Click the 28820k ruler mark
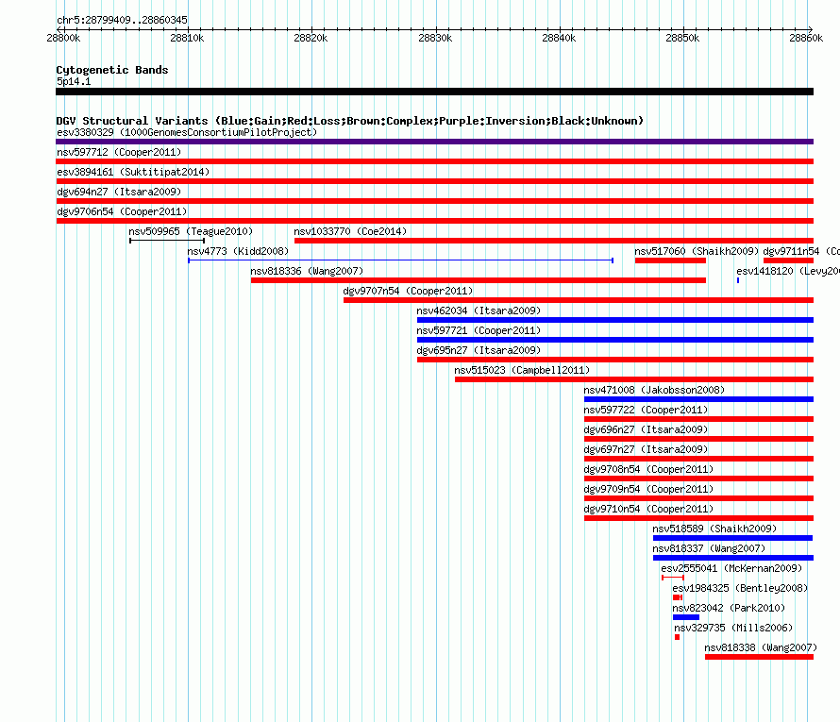The image size is (840, 722). (x=311, y=38)
